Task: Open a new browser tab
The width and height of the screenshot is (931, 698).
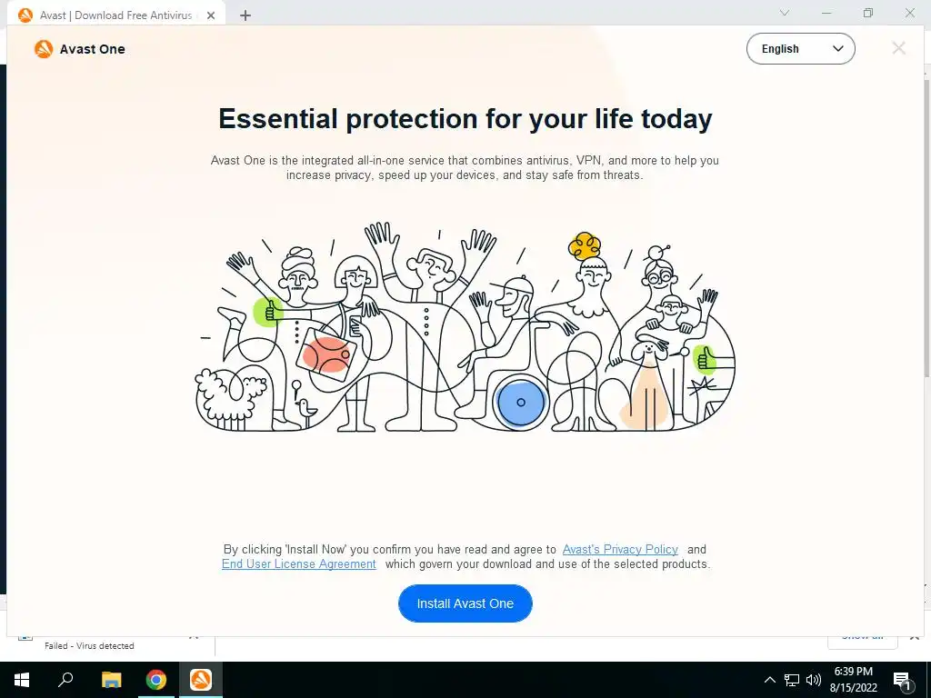Action: point(245,15)
